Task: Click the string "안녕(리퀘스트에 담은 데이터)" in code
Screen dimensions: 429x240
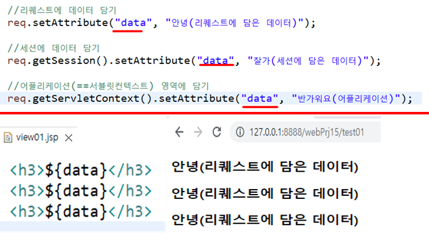Action: 234,22
